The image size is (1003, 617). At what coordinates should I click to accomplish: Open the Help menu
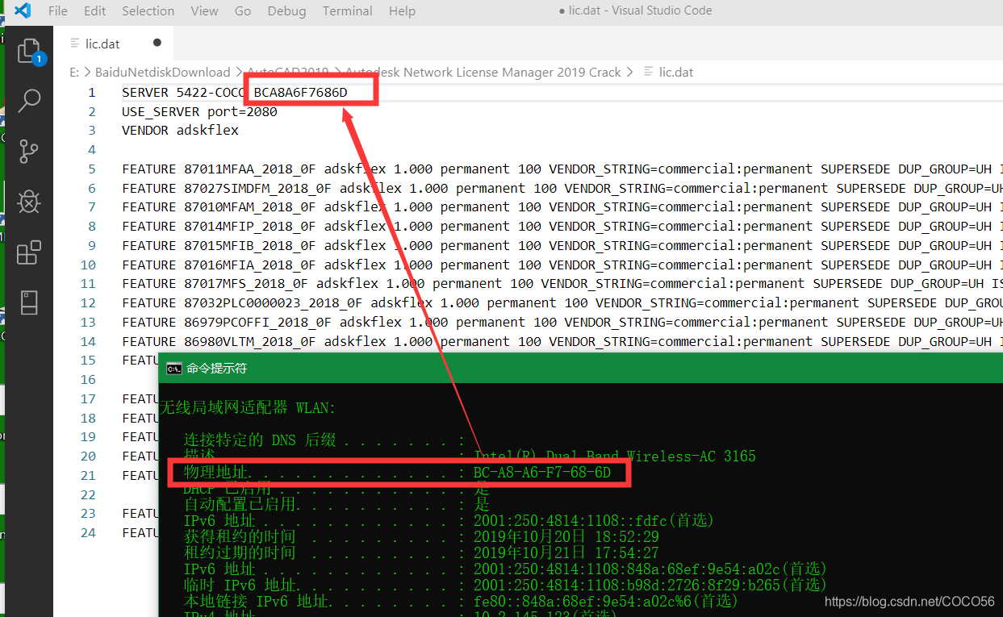pyautogui.click(x=402, y=11)
